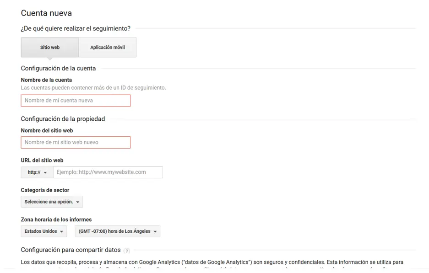Click the Configuración de la cuenta heading
Screen dimensions: 429x273
point(58,68)
